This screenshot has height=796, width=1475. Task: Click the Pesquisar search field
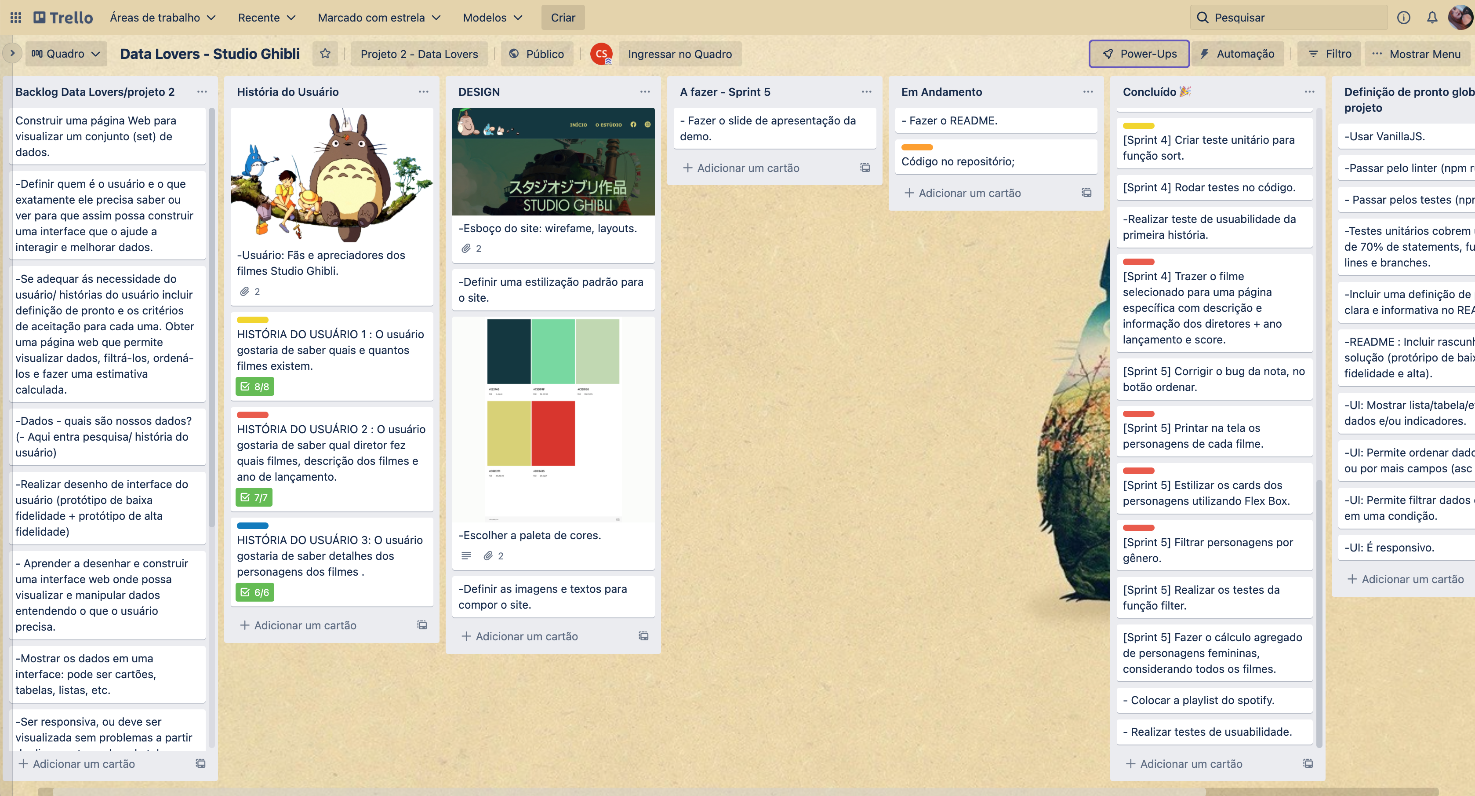tap(1288, 17)
